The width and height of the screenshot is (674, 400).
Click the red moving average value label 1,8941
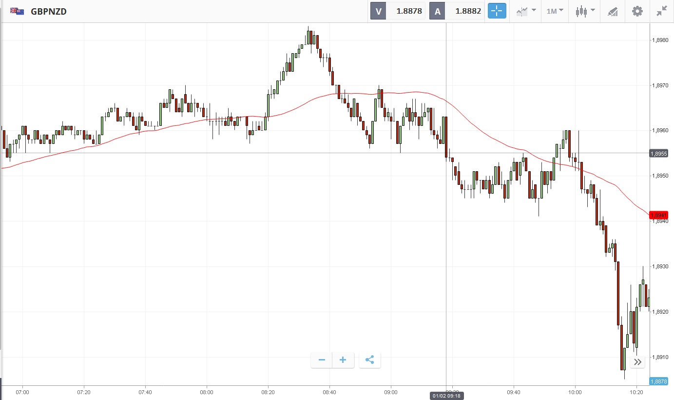pyautogui.click(x=659, y=215)
